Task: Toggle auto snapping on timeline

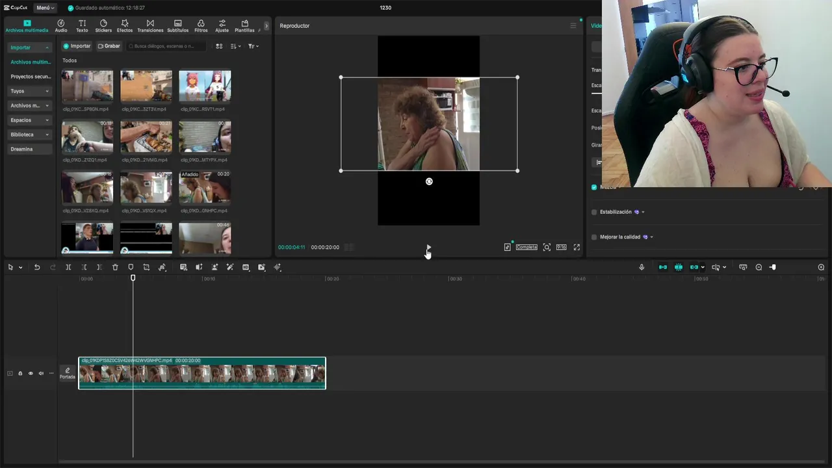Action: click(679, 267)
